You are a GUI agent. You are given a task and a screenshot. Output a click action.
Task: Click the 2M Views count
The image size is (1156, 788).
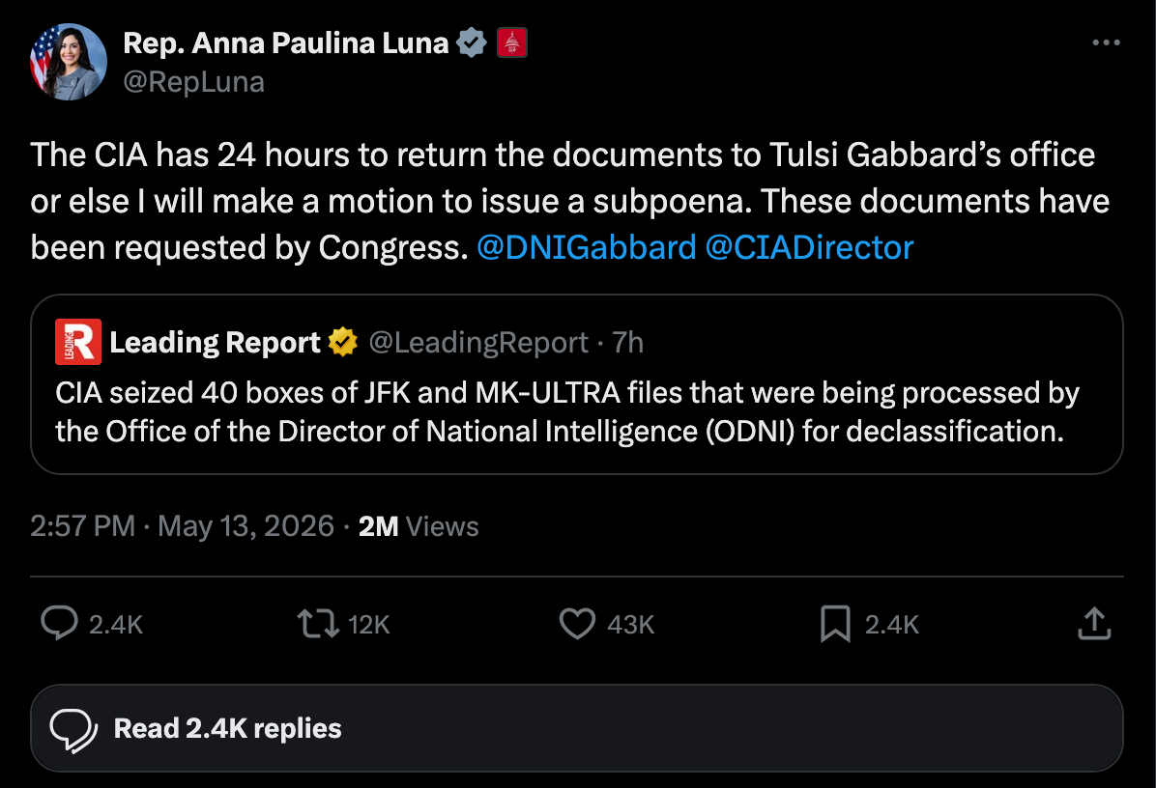[418, 526]
